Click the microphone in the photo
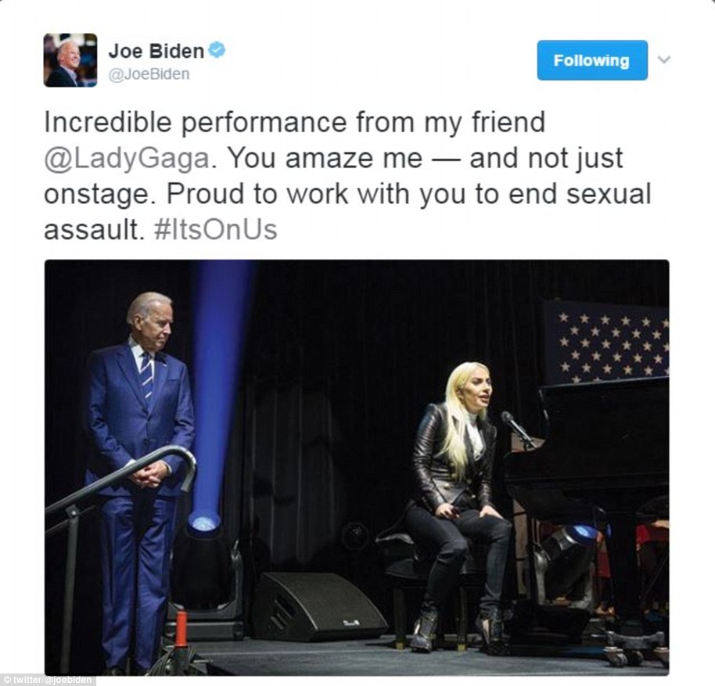The image size is (715, 686). (x=518, y=429)
